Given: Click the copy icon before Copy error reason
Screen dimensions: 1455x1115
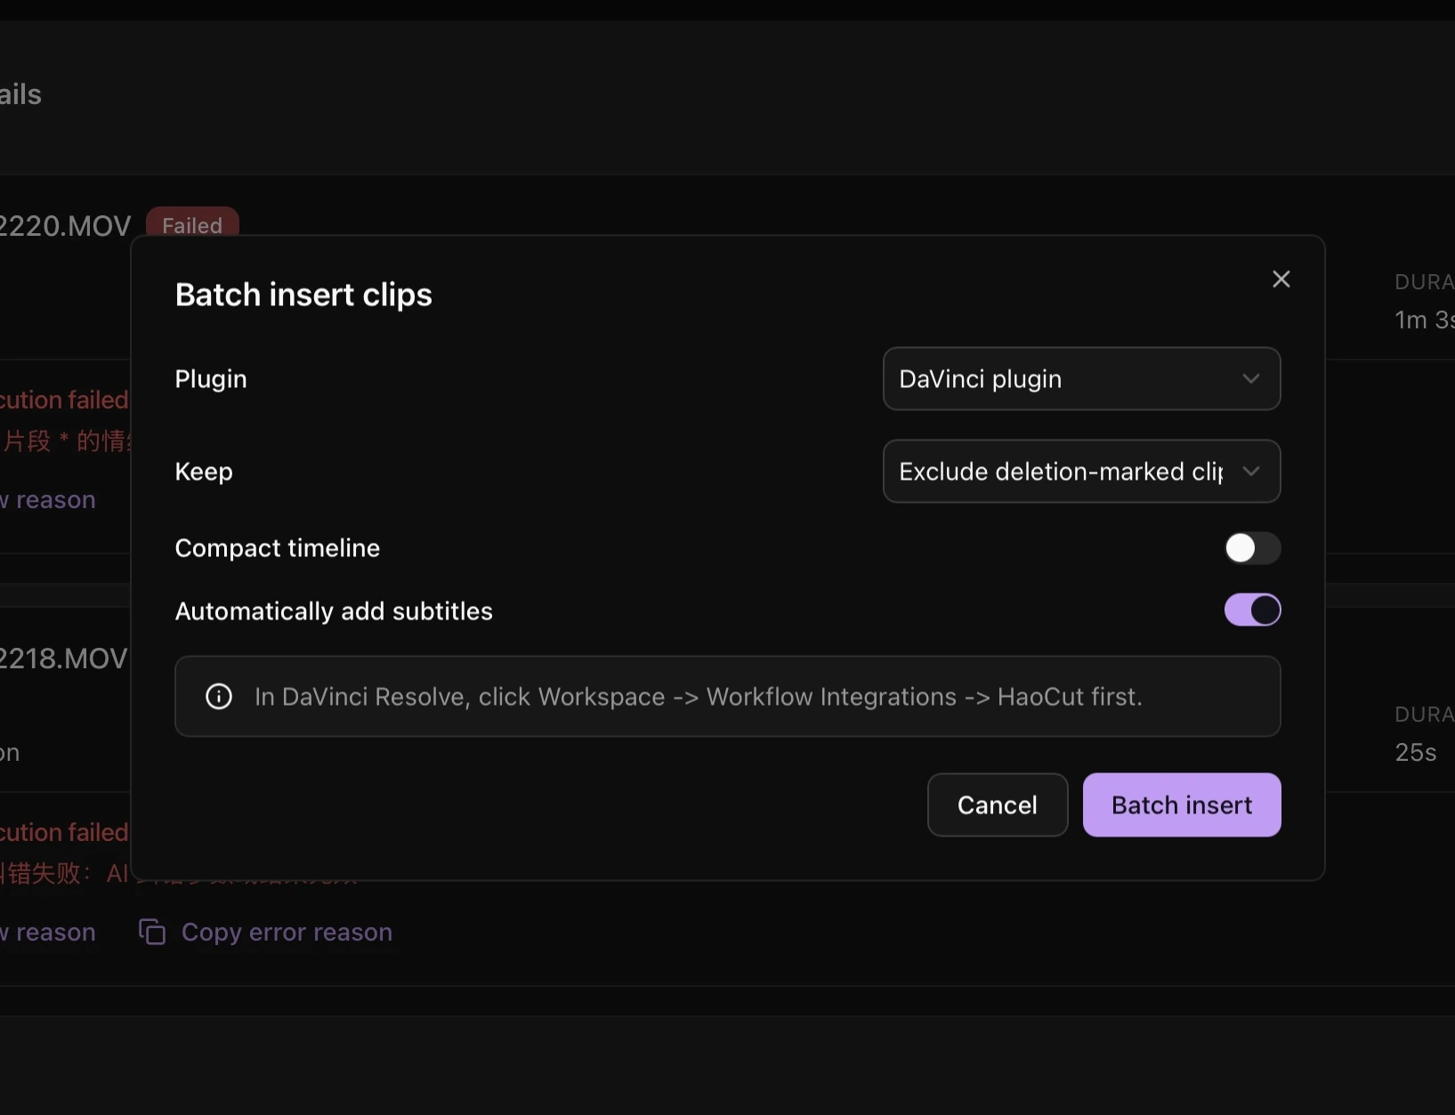Looking at the screenshot, I should (x=152, y=933).
